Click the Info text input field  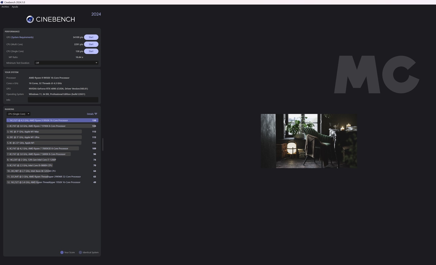pyautogui.click(x=63, y=100)
